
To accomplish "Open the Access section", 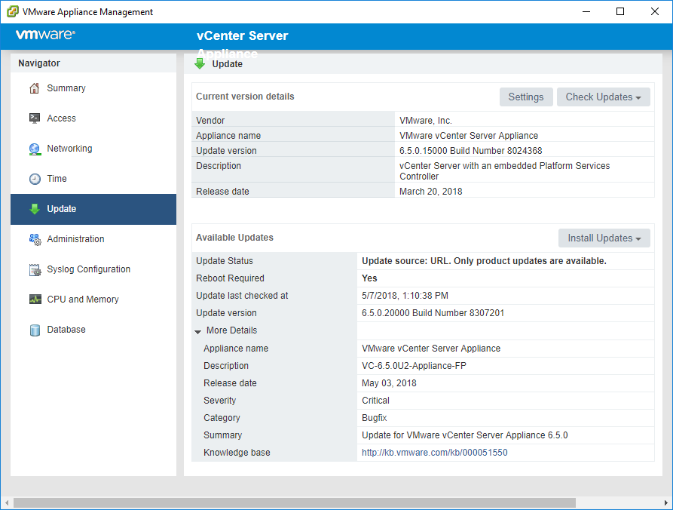I will pos(93,118).
